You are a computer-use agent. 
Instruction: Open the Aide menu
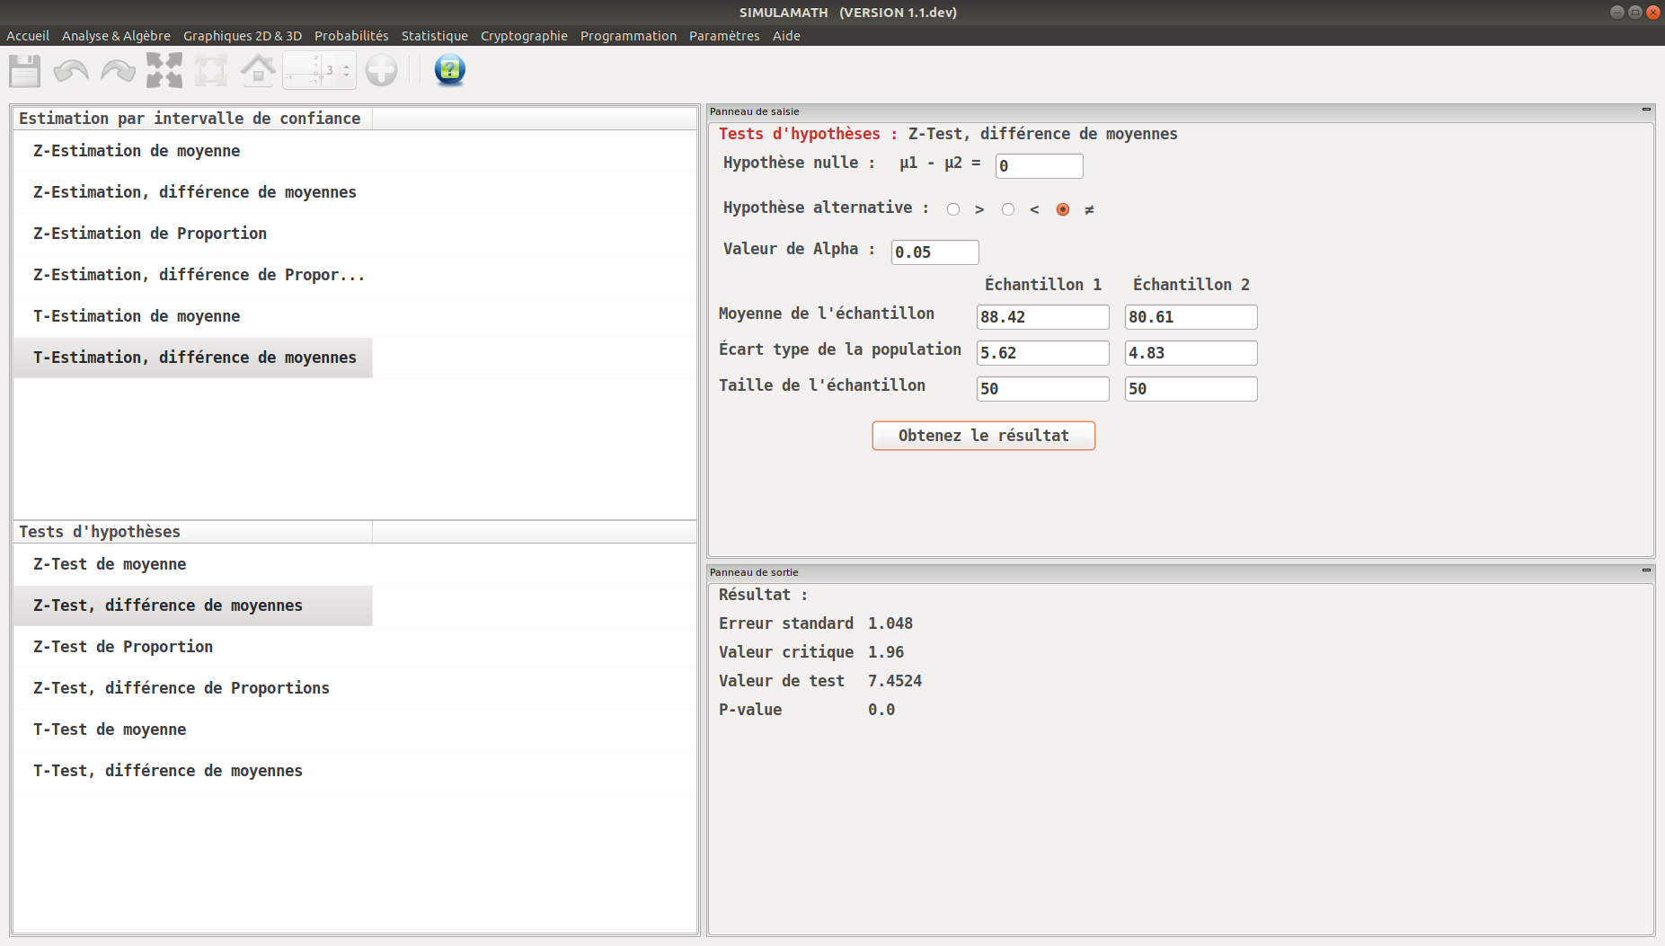pyautogui.click(x=786, y=36)
